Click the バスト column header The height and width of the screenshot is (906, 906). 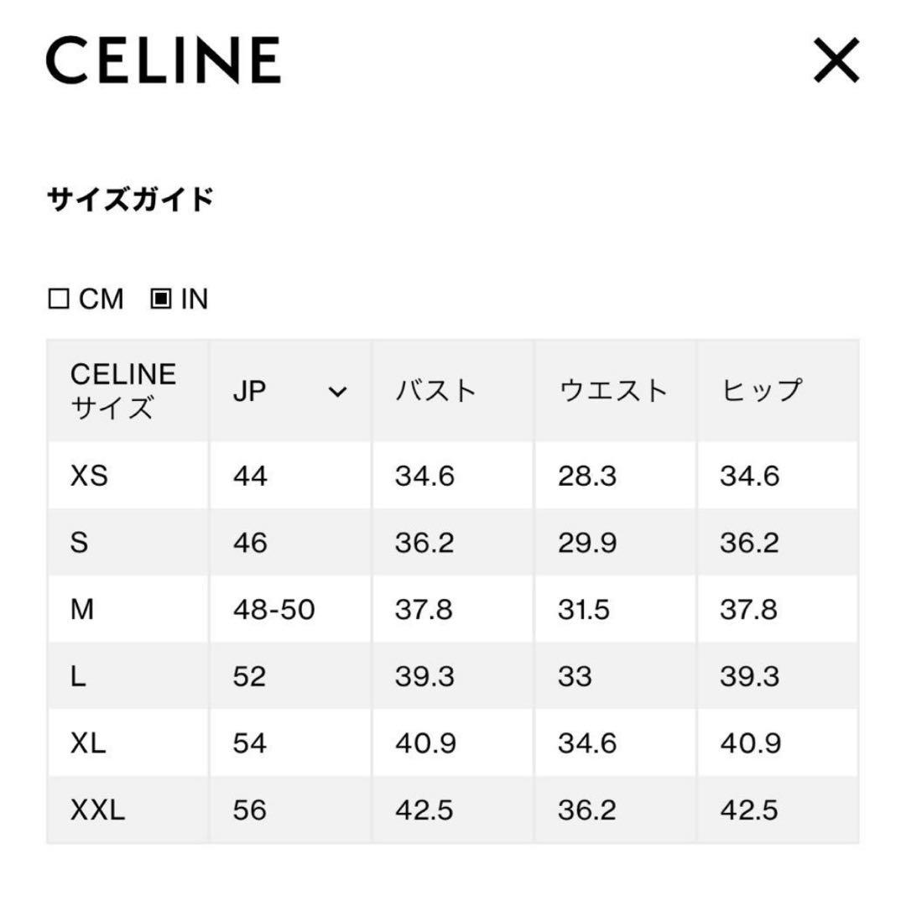click(x=436, y=388)
